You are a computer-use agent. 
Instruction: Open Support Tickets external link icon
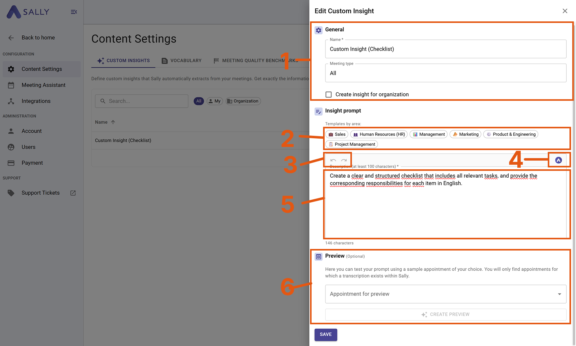73,193
